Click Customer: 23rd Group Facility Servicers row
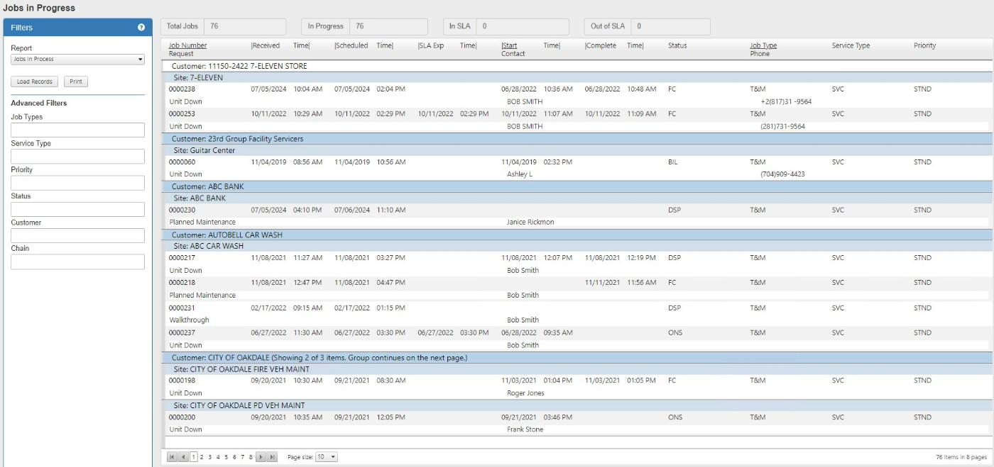 [578, 139]
